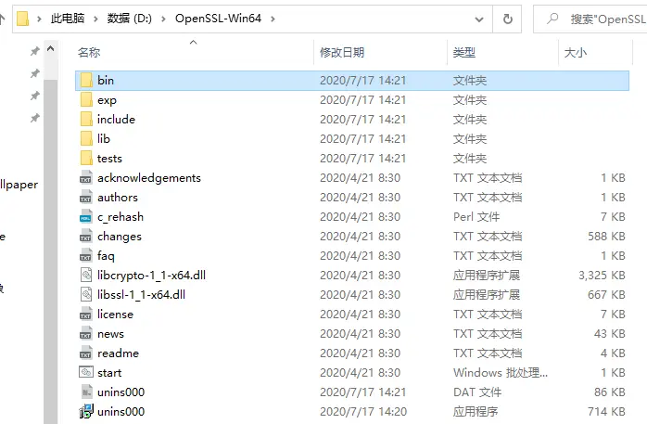Click the news TXT file icon
The image size is (647, 424).
[86, 333]
